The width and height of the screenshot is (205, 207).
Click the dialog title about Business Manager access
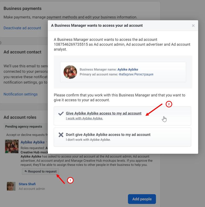click(x=97, y=25)
